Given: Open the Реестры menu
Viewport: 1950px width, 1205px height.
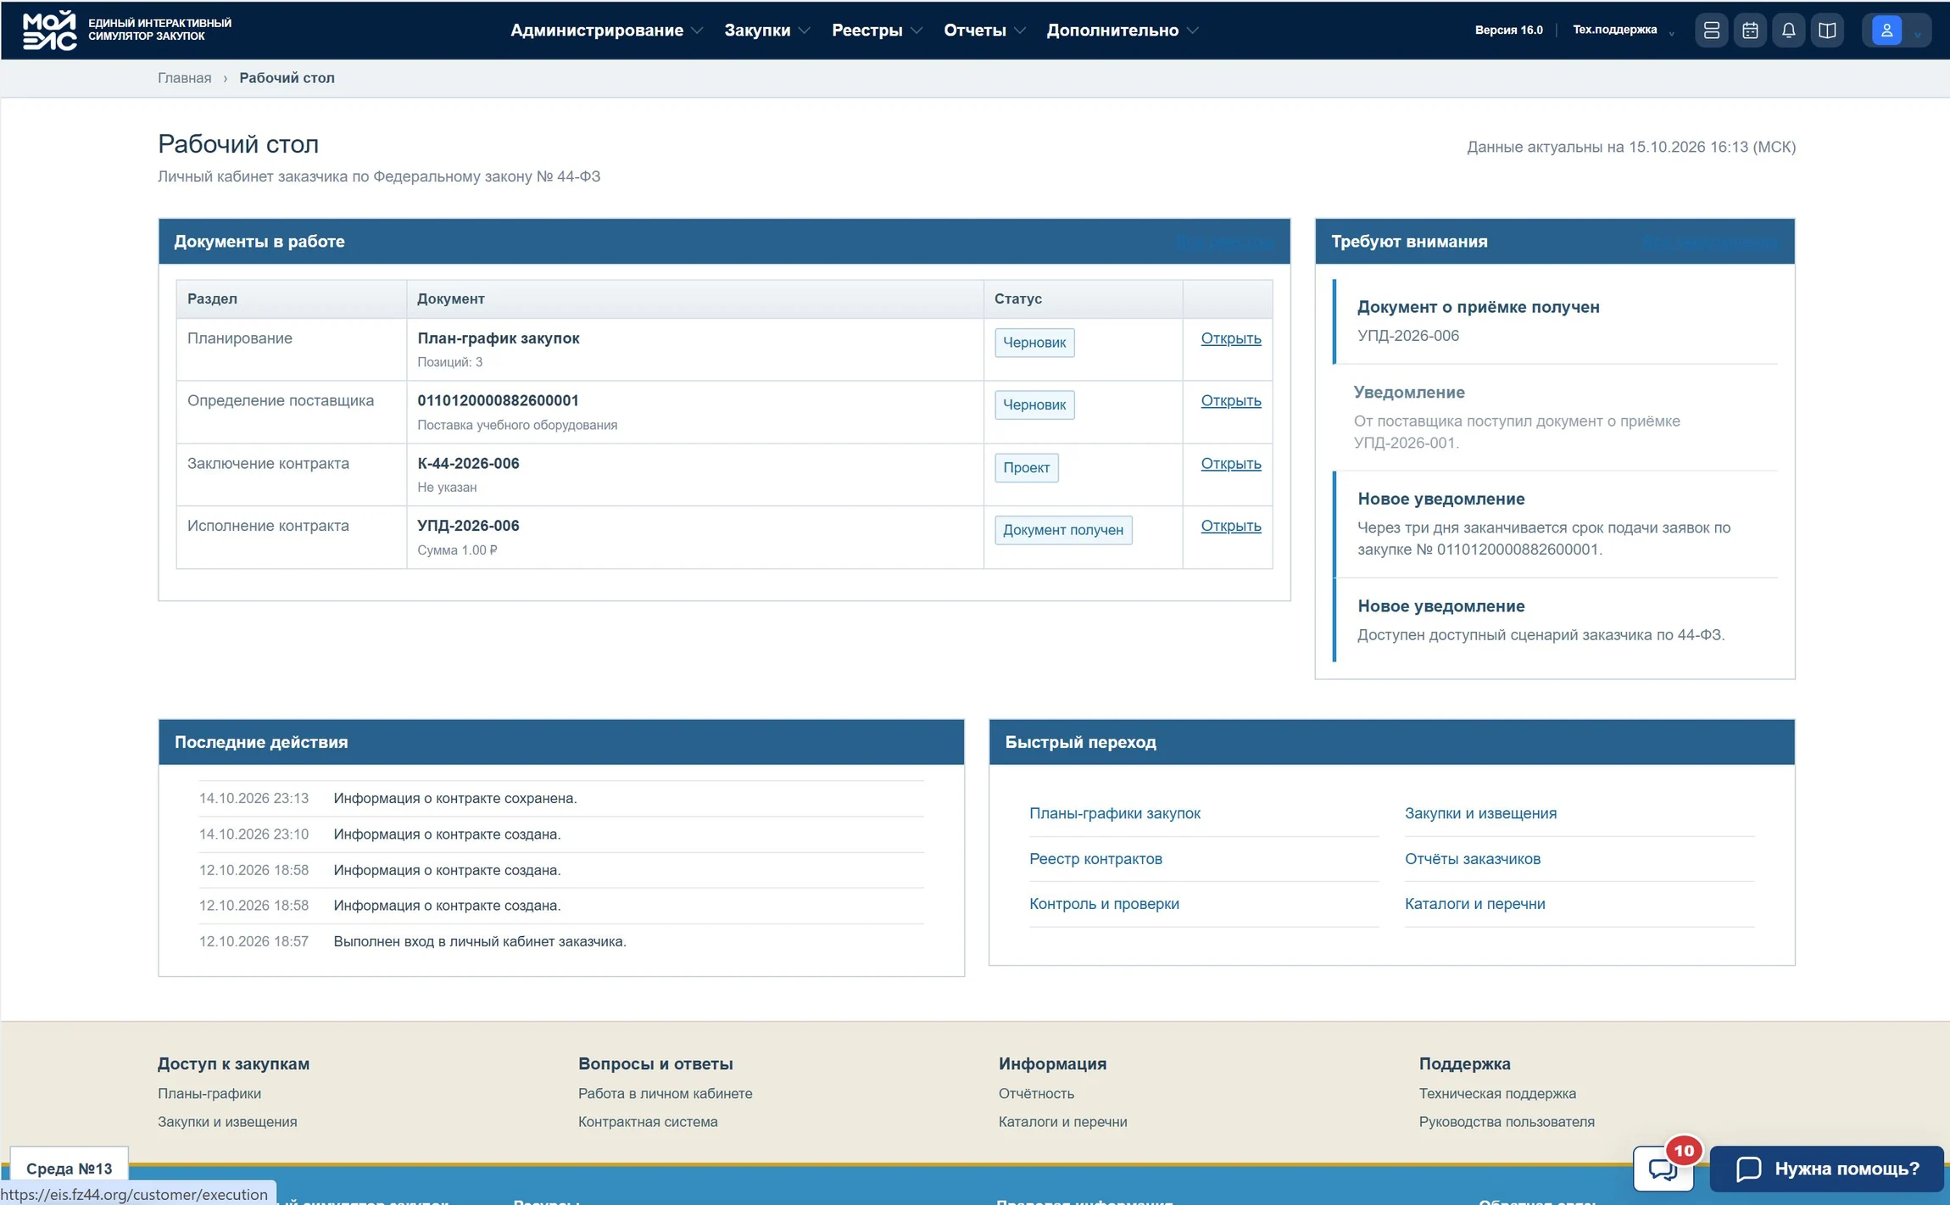Looking at the screenshot, I should pyautogui.click(x=877, y=30).
